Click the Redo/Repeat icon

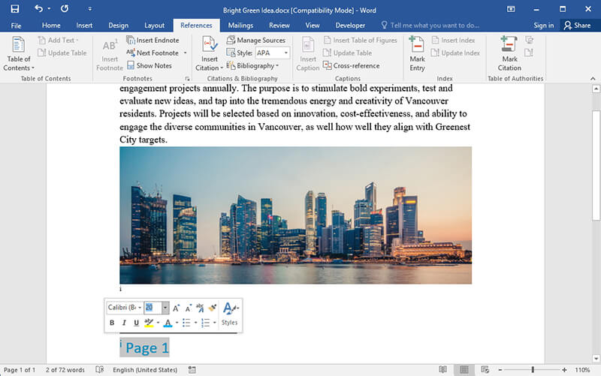pyautogui.click(x=65, y=8)
